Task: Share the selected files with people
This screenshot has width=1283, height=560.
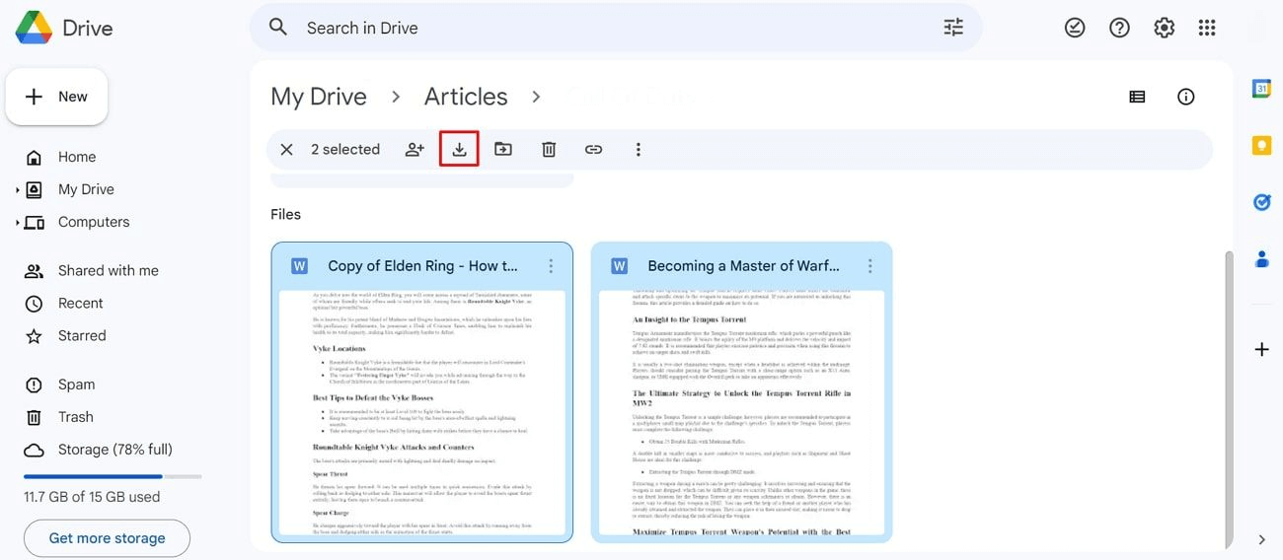Action: tap(415, 149)
